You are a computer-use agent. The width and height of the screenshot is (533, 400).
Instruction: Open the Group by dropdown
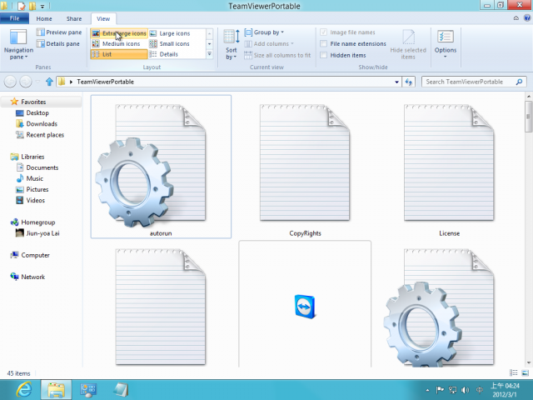(x=264, y=32)
